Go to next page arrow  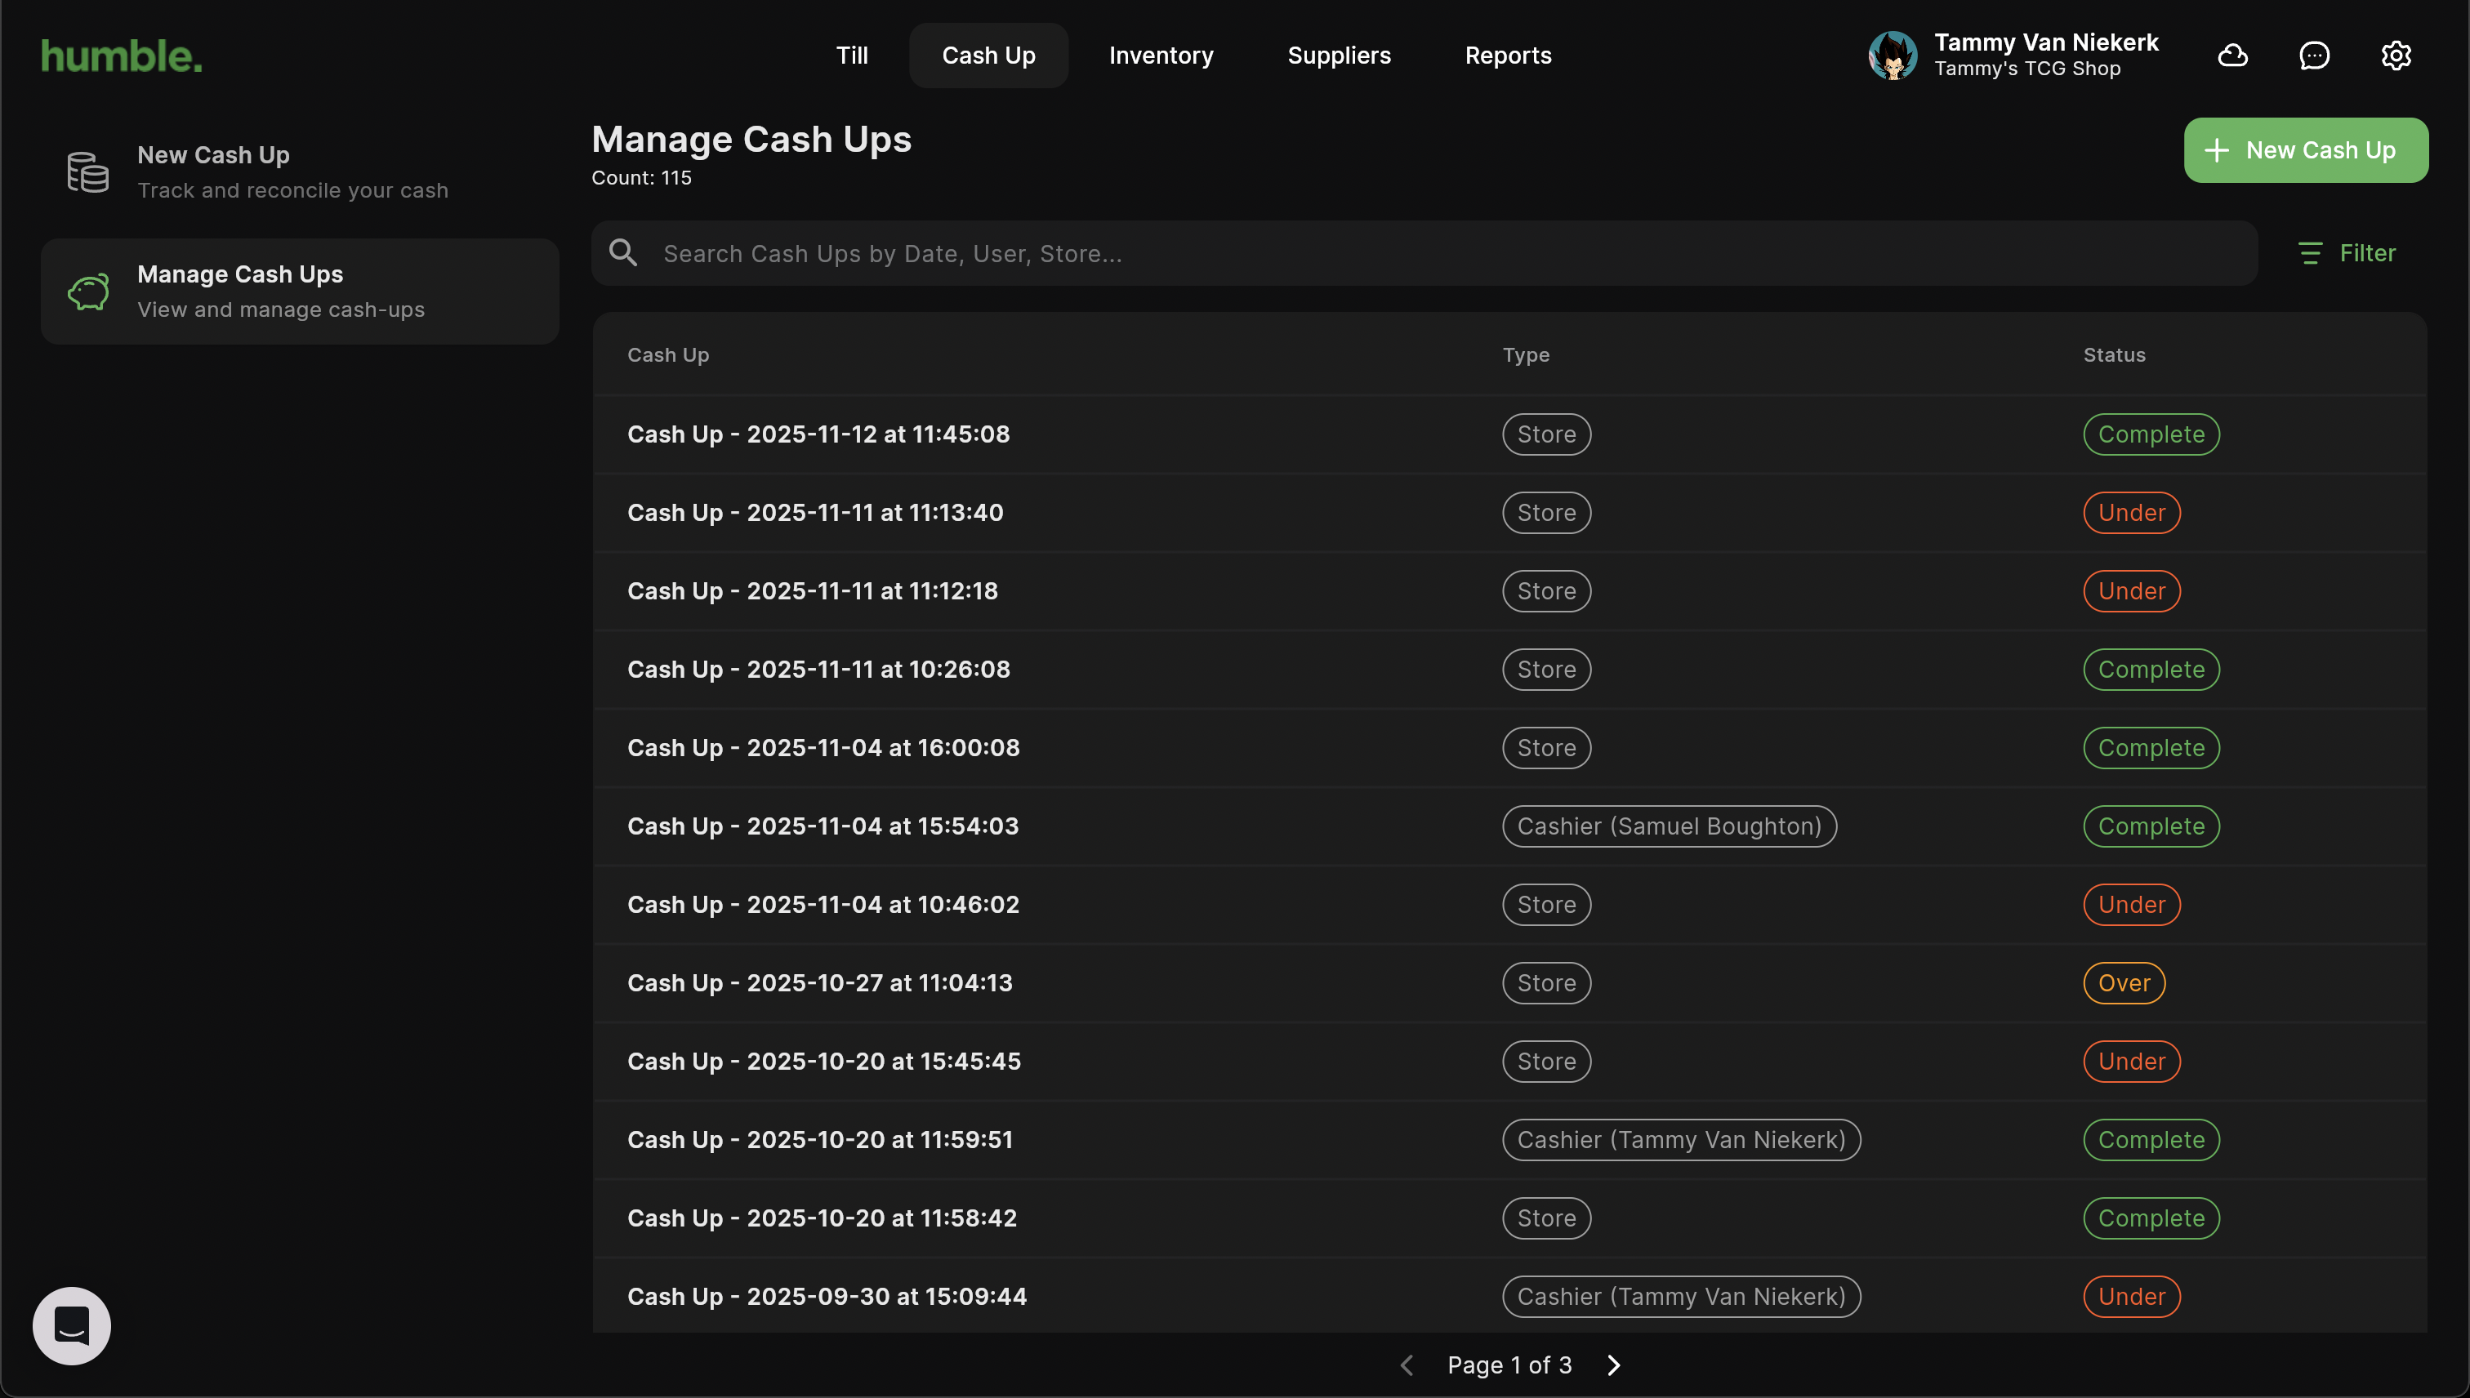pyautogui.click(x=1614, y=1365)
